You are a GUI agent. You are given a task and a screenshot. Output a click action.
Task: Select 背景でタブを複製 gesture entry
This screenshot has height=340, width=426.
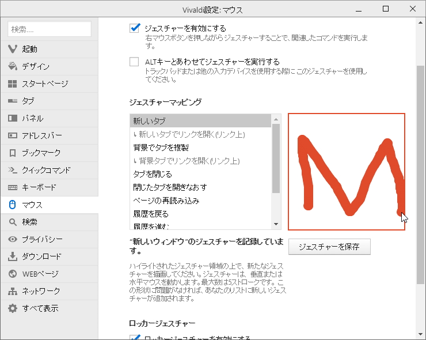coord(200,148)
